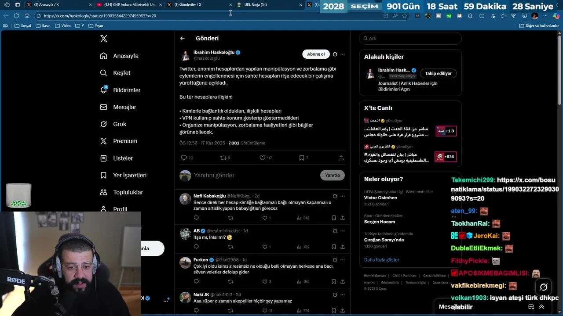Click Takip ediliyor button
Viewport: 563px width, 316px height.
pyautogui.click(x=438, y=73)
